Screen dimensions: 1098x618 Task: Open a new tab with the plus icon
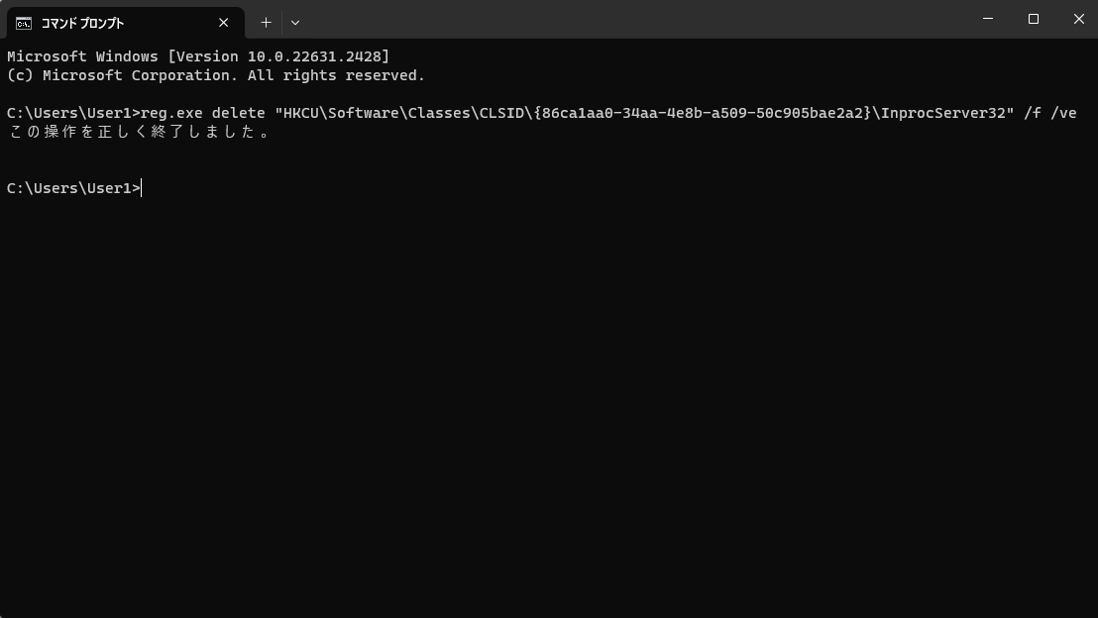coord(267,23)
